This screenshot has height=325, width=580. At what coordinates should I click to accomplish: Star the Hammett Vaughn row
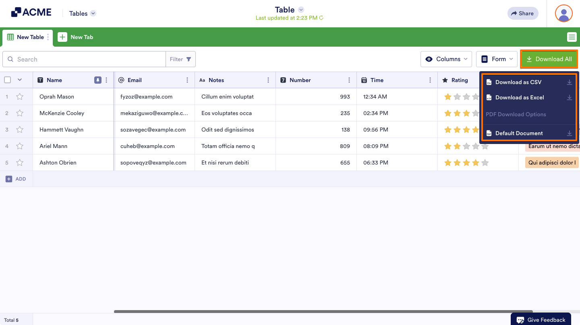coord(19,130)
